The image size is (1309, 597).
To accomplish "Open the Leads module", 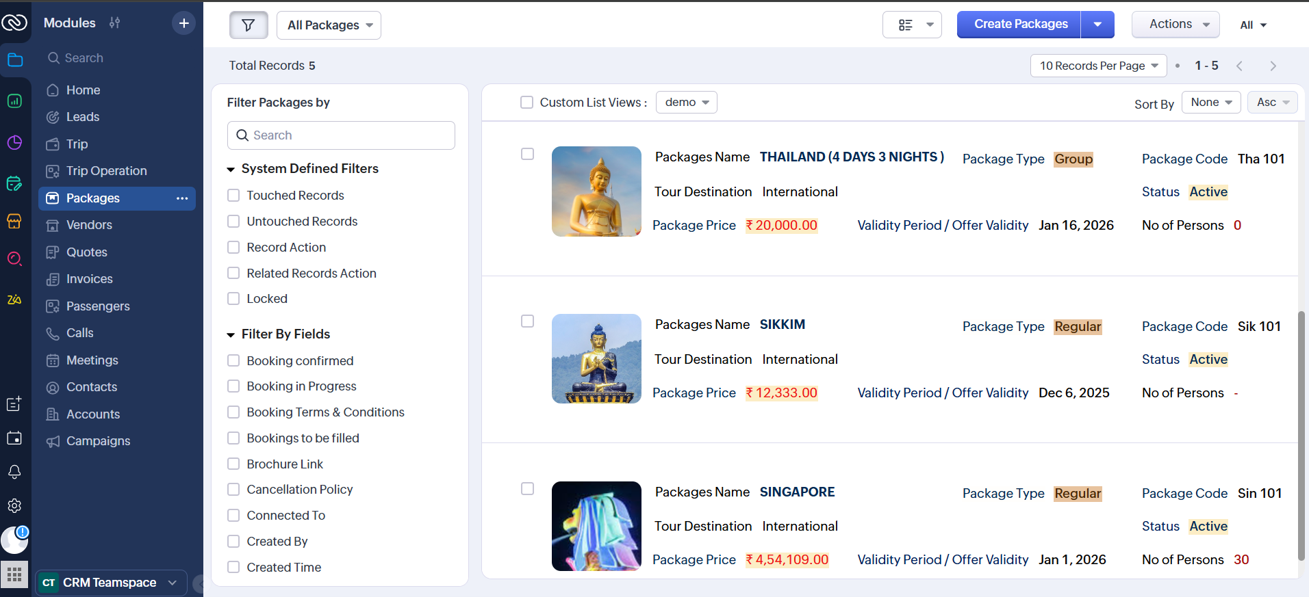I will point(82,117).
